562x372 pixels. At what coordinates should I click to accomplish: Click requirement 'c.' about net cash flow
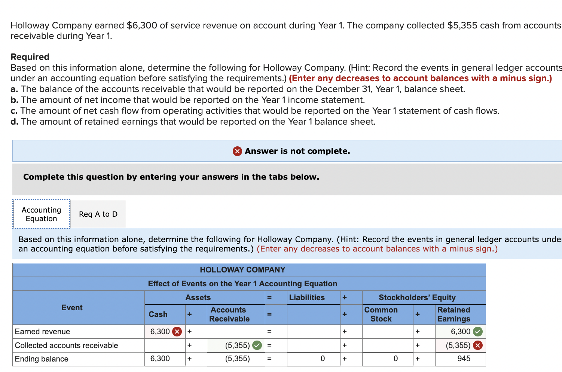click(255, 111)
